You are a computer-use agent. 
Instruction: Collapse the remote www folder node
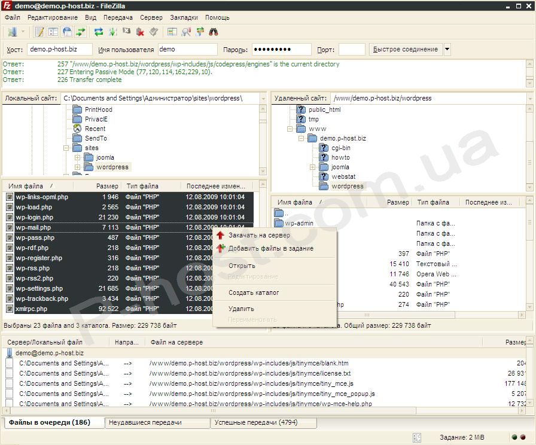(x=290, y=129)
